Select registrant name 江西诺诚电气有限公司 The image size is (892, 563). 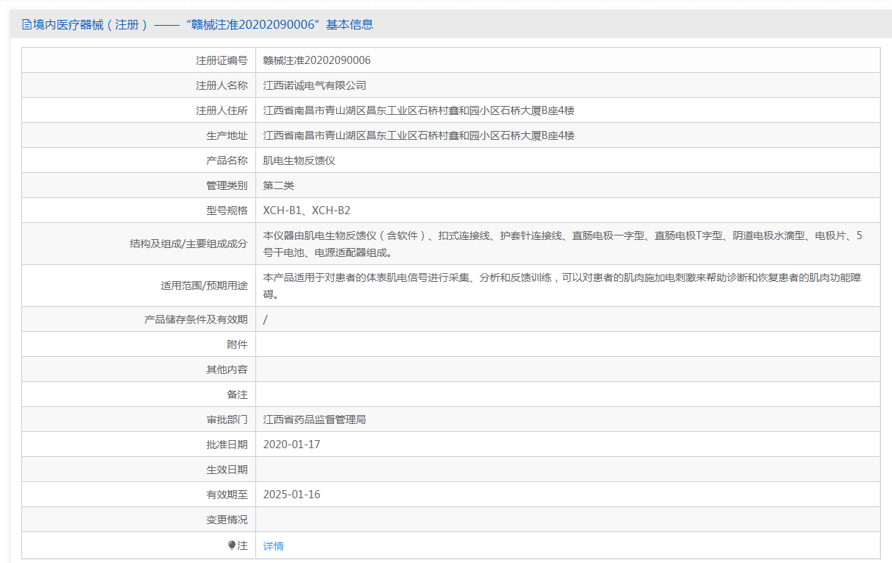pos(314,85)
